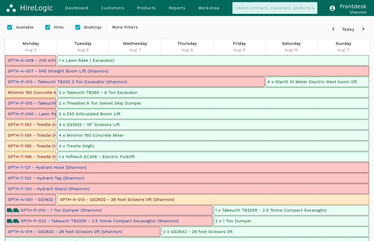This screenshot has width=374, height=241.
Task: Uncheck the Available filter
Action: tap(10, 27)
